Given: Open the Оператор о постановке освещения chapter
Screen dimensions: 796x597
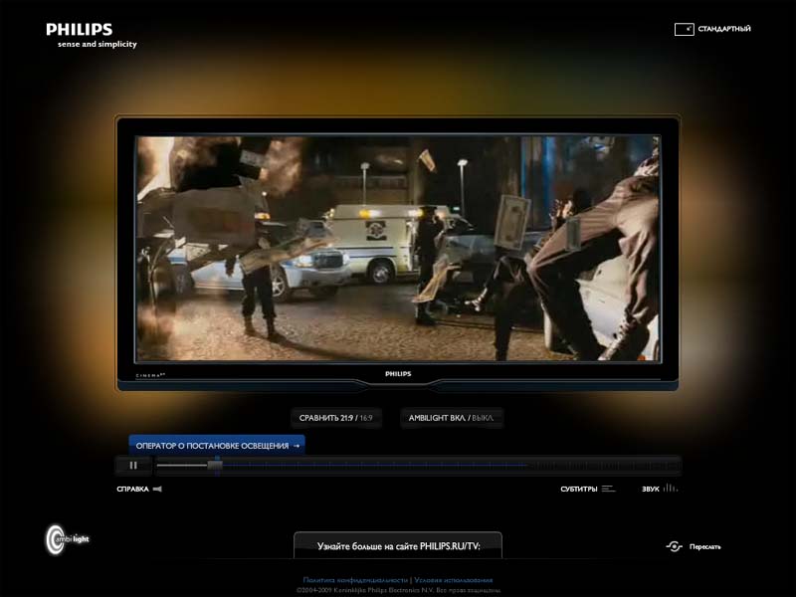Looking at the screenshot, I should coord(216,446).
